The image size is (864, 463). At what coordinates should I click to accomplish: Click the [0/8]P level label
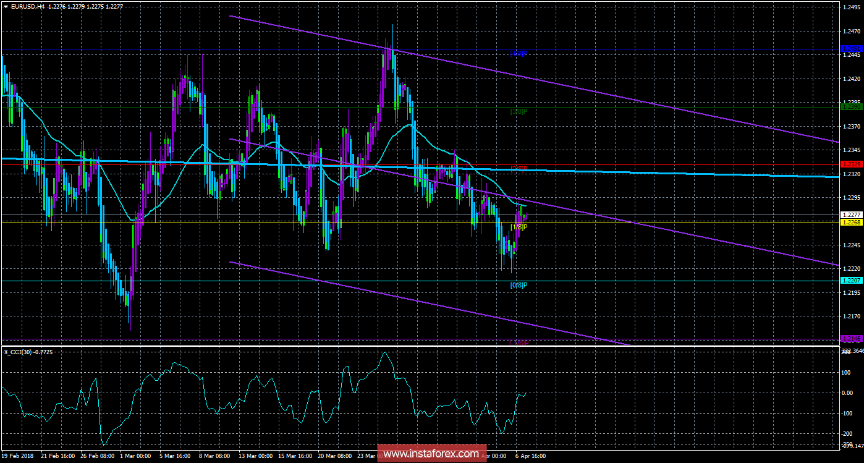[x=518, y=286]
